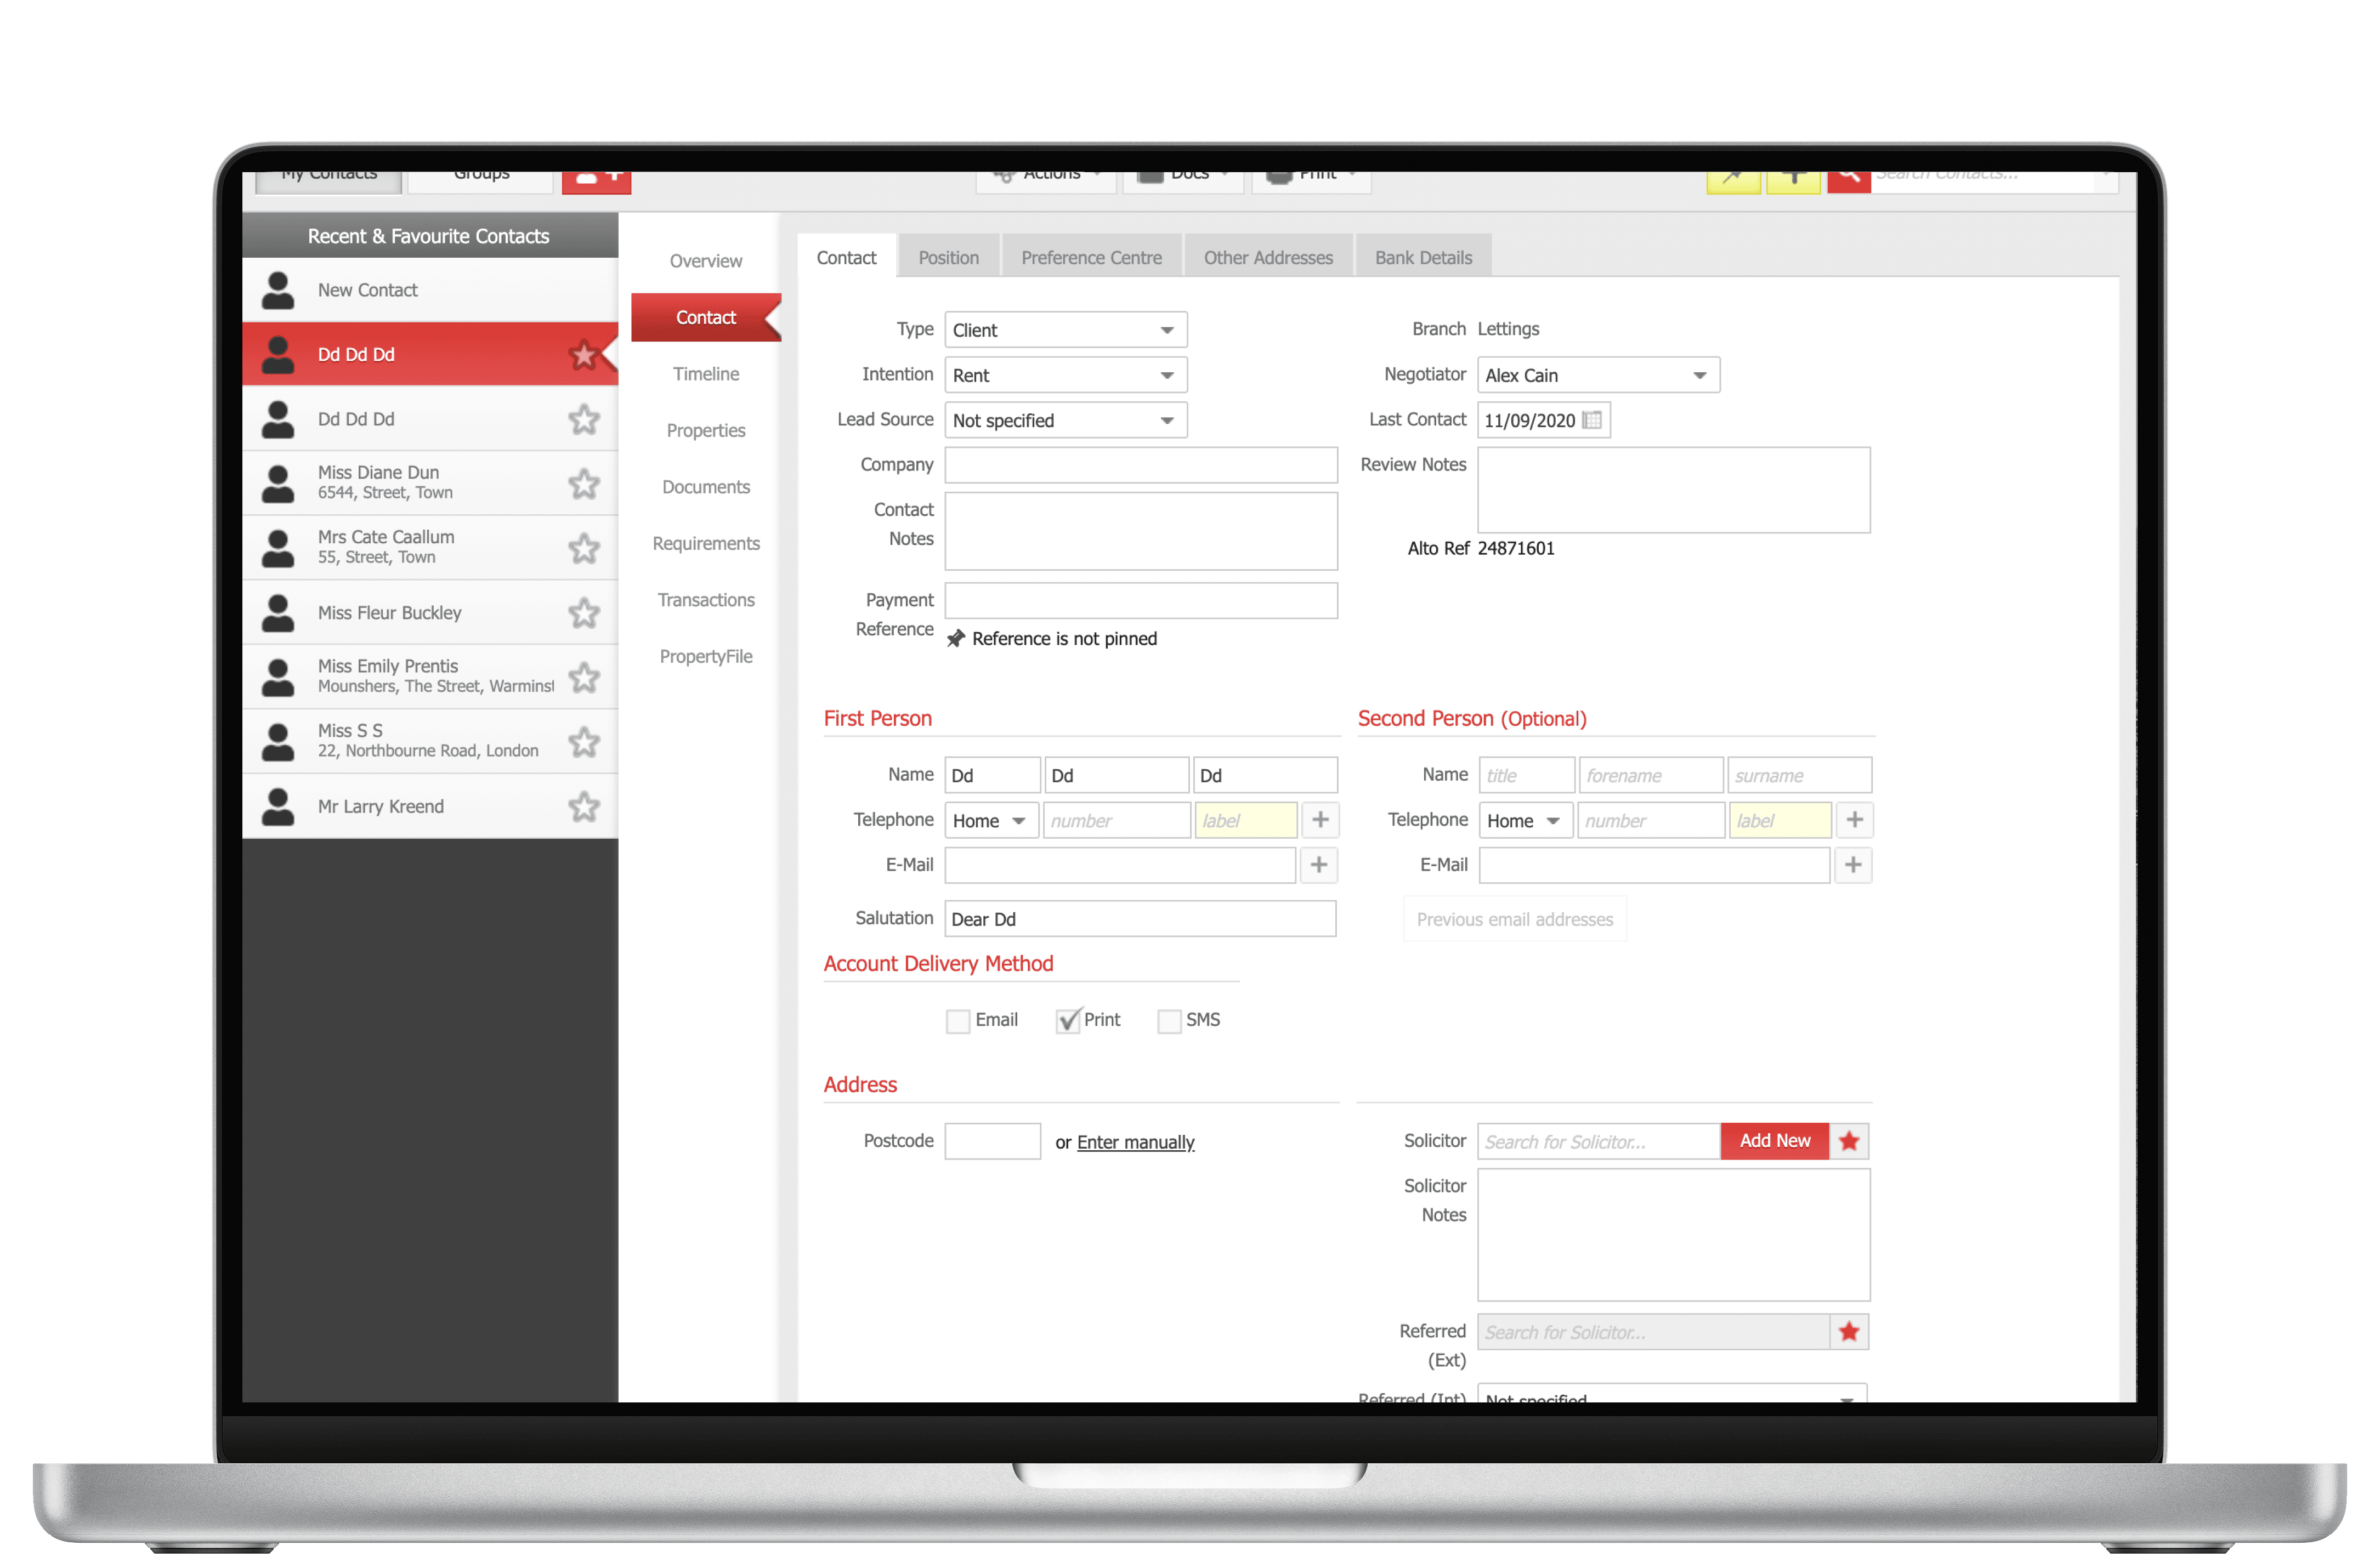
Task: Click into the Postcode input field
Action: point(992,1142)
